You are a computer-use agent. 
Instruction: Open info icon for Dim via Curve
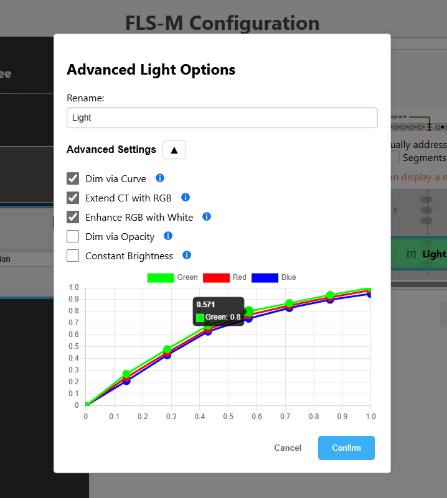(x=160, y=178)
